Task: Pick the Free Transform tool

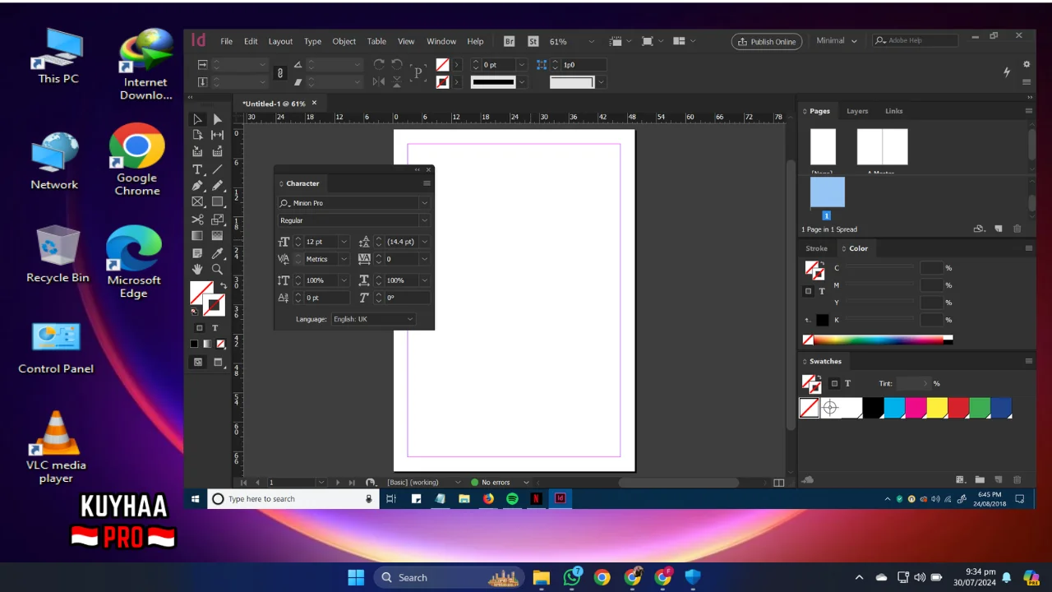Action: coord(217,220)
